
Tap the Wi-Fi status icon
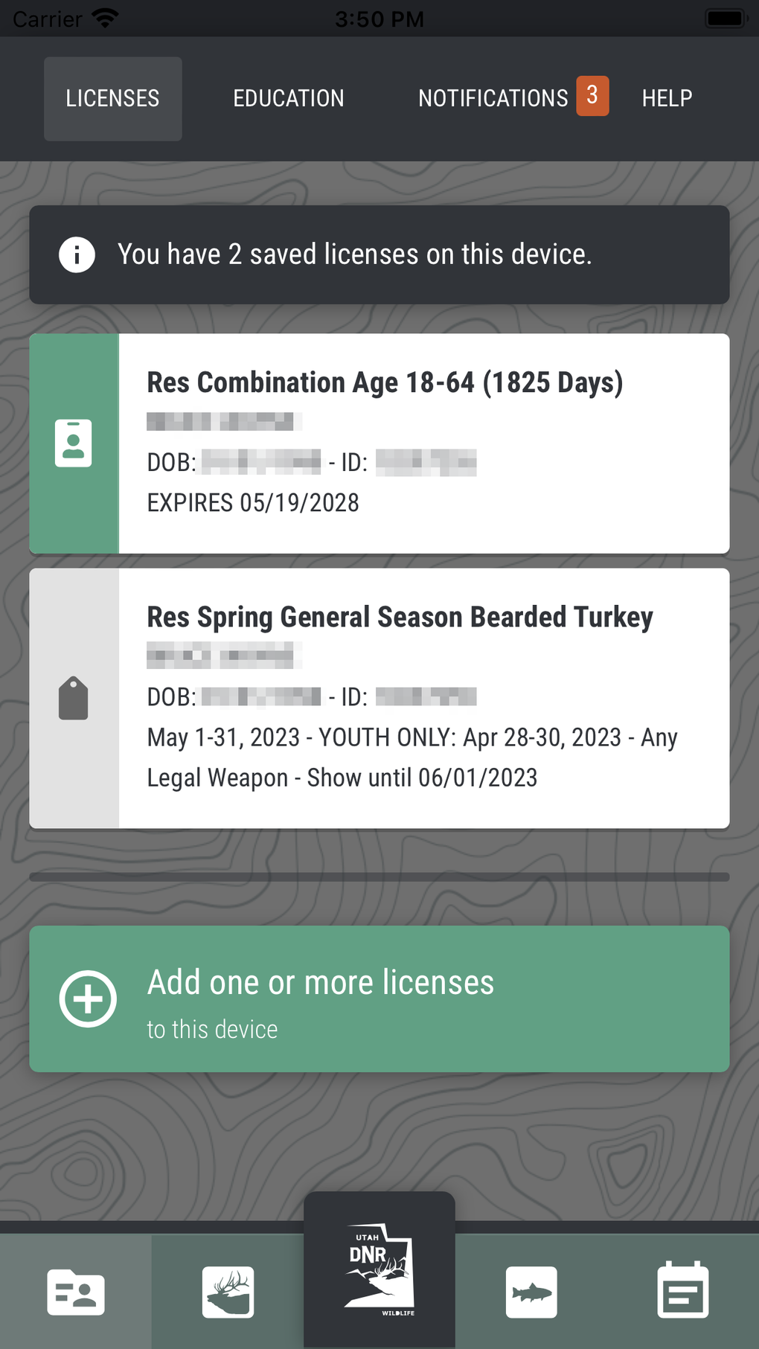tap(105, 19)
